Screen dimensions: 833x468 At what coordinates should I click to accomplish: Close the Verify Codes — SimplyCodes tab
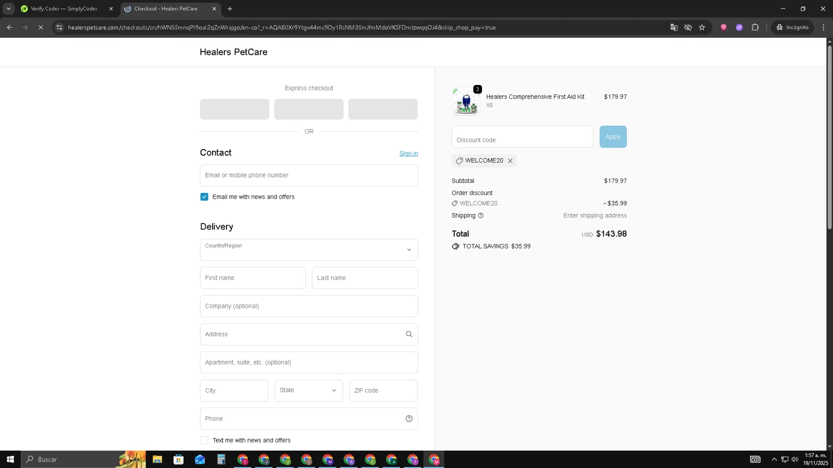click(x=111, y=9)
